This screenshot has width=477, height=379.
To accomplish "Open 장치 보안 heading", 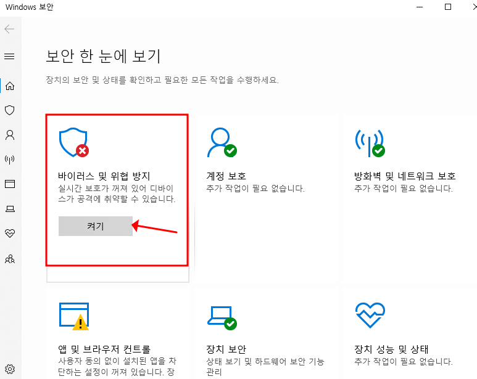I will (226, 349).
